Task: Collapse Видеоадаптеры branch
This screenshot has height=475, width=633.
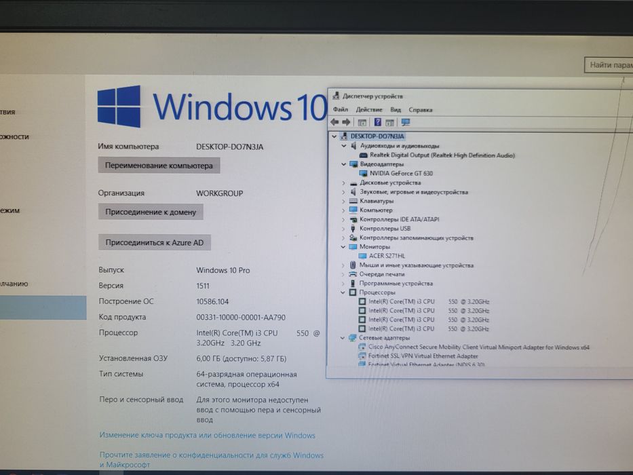Action: [343, 164]
